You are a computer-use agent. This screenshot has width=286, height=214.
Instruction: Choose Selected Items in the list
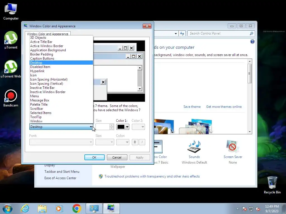pos(61,113)
